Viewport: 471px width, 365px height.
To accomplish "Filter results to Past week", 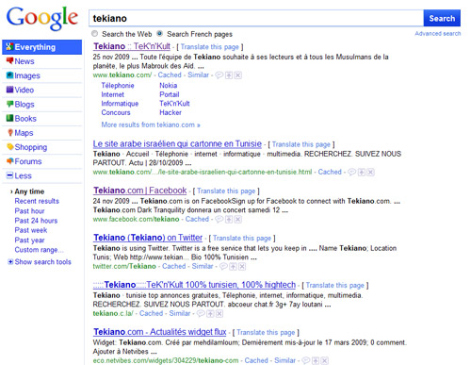I will coord(31,230).
